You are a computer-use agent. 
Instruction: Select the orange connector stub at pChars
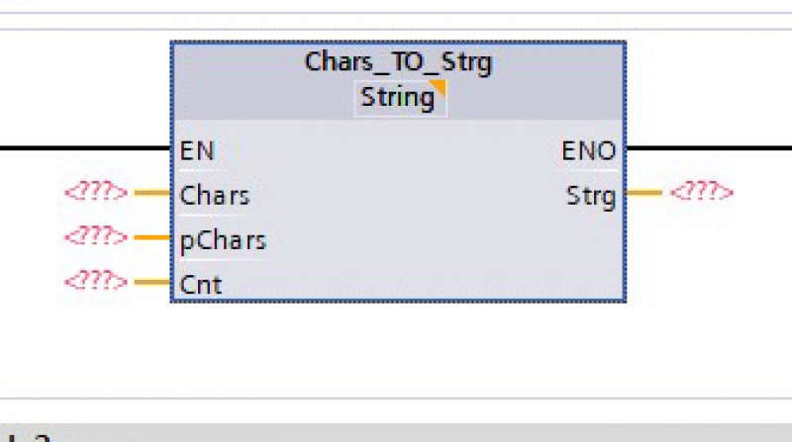(x=152, y=236)
